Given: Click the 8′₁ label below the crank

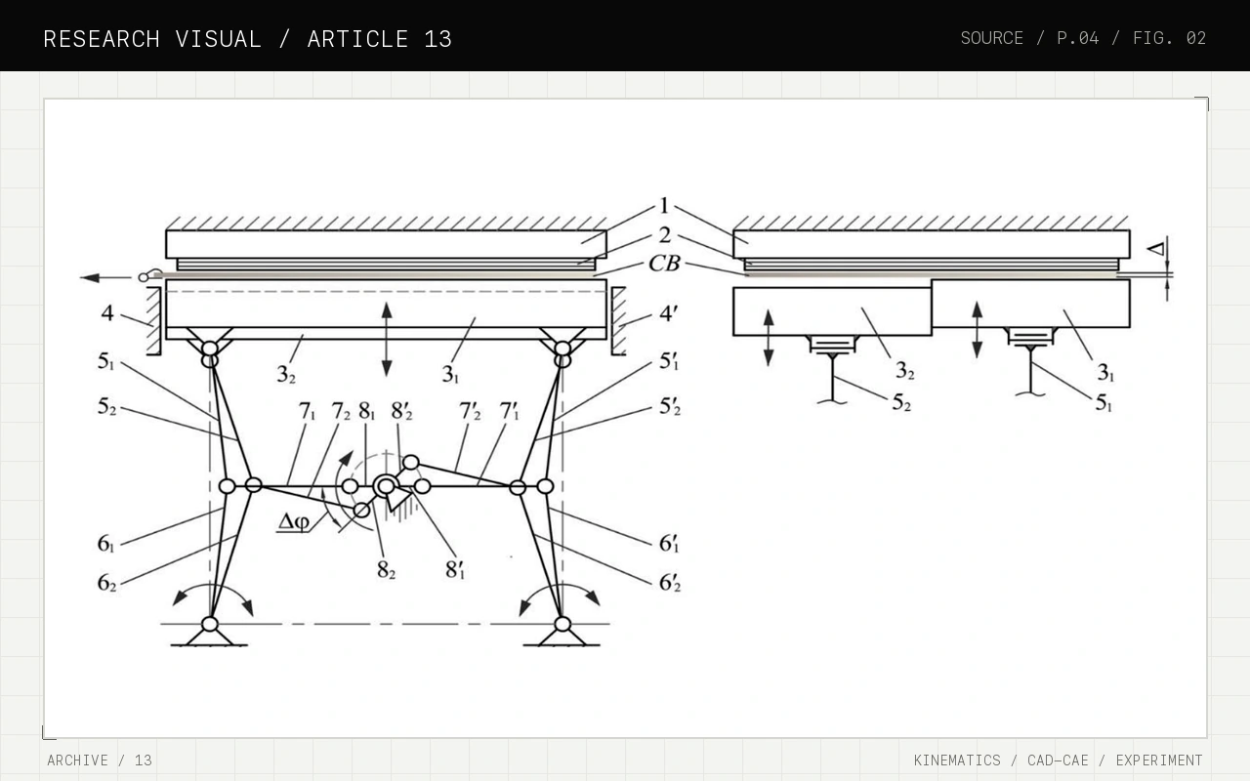Looking at the screenshot, I should point(455,570).
